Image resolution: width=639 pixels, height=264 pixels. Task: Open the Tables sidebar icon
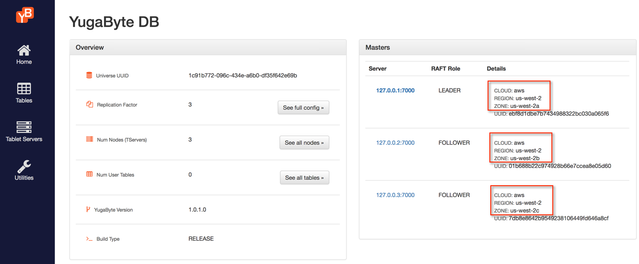pyautogui.click(x=24, y=88)
